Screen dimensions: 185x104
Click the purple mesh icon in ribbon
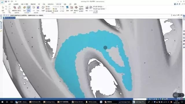pos(38,9)
